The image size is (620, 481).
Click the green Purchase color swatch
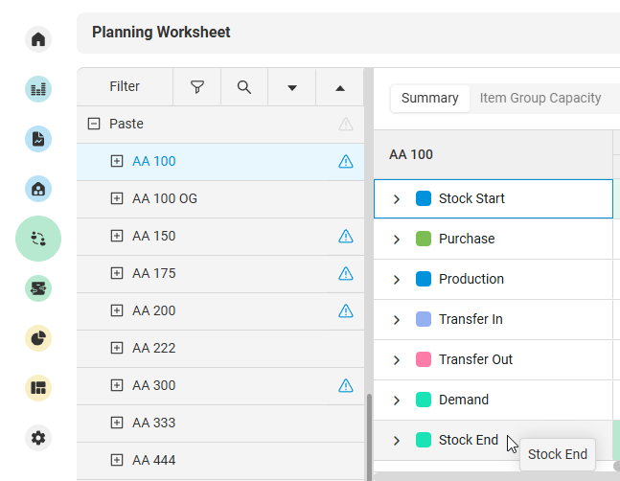[424, 239]
